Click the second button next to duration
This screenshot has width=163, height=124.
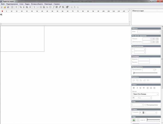[x=157, y=42]
